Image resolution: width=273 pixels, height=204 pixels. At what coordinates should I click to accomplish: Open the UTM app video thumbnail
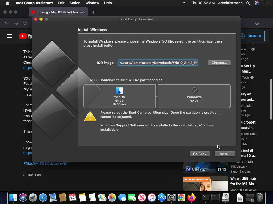point(206,167)
